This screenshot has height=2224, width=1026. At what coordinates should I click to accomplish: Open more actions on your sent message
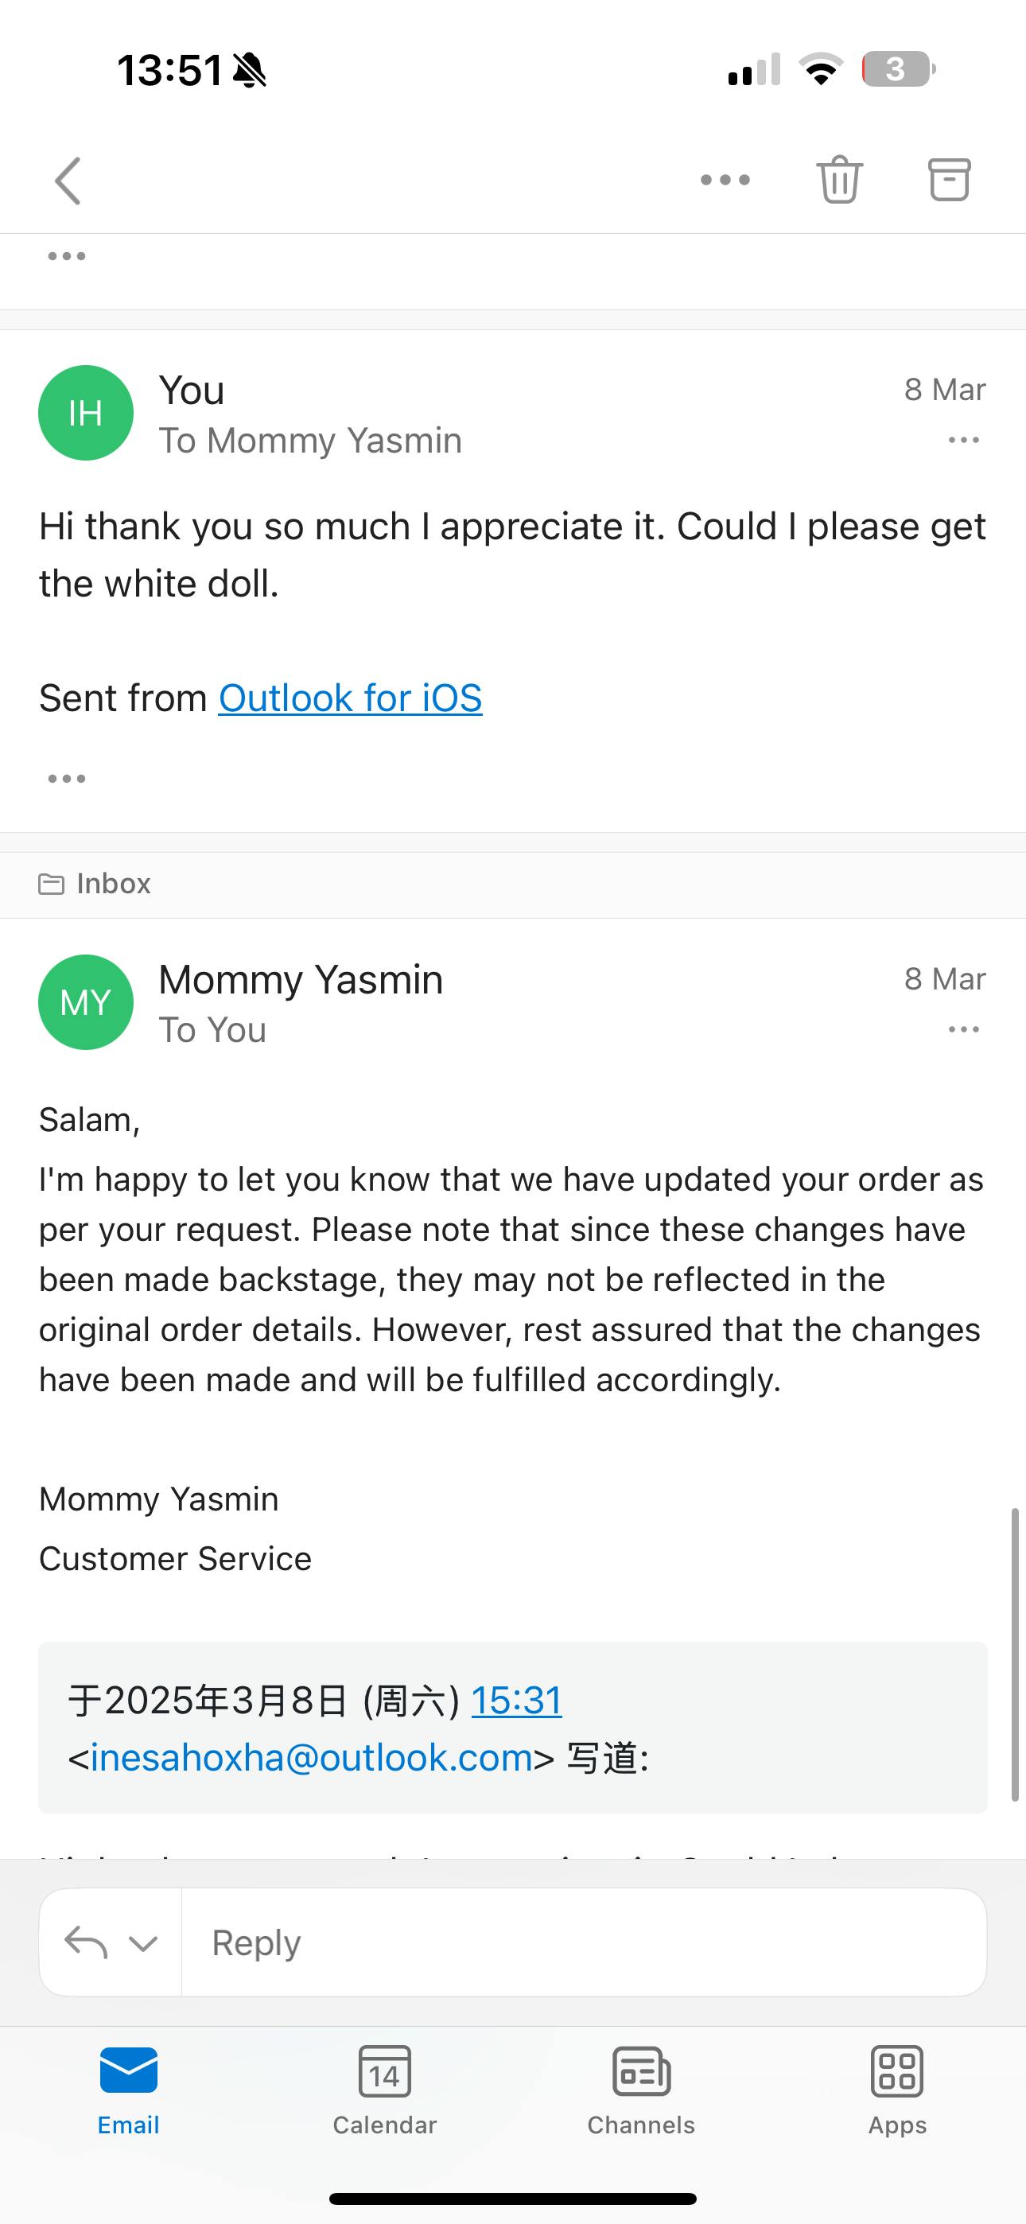(963, 441)
